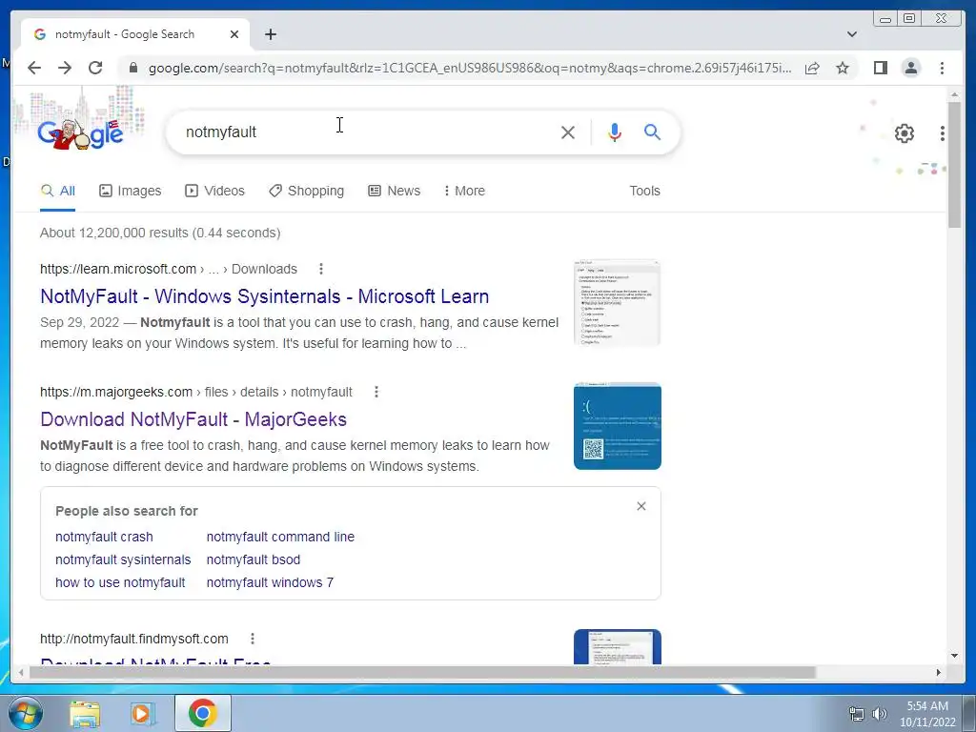The height and width of the screenshot is (732, 976).
Task: Select the All results tab
Action: coord(58,191)
